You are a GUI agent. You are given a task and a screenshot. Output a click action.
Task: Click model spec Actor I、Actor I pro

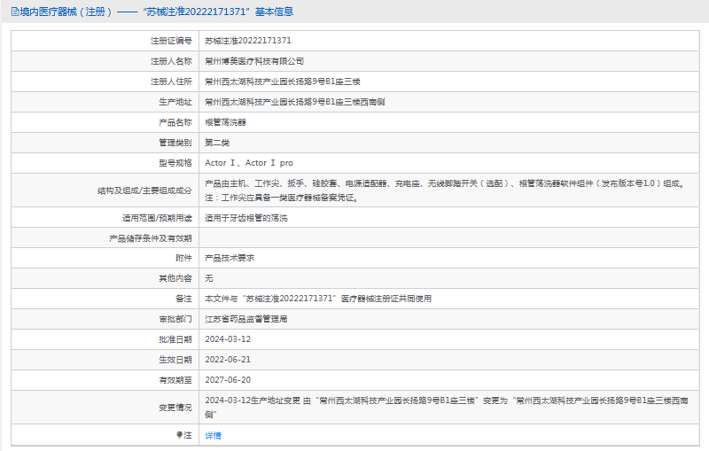249,163
